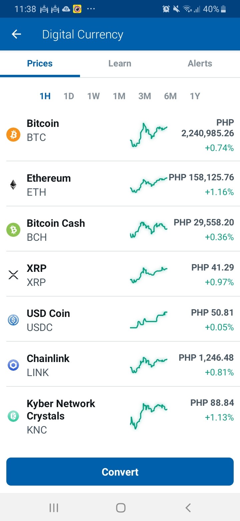Select the 1W time range

(x=93, y=96)
